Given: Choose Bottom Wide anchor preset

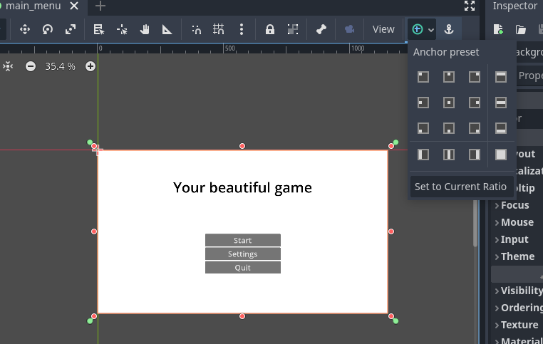Looking at the screenshot, I should coord(501,128).
